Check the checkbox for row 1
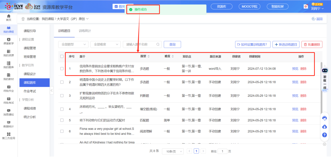Screen dimensions: 331x157 [x=62, y=69]
